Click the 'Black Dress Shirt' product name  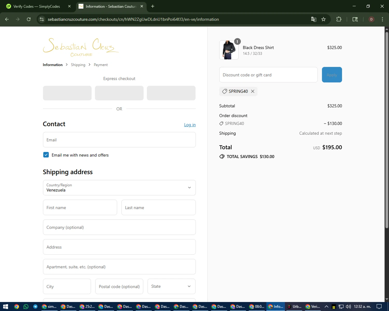(x=258, y=48)
